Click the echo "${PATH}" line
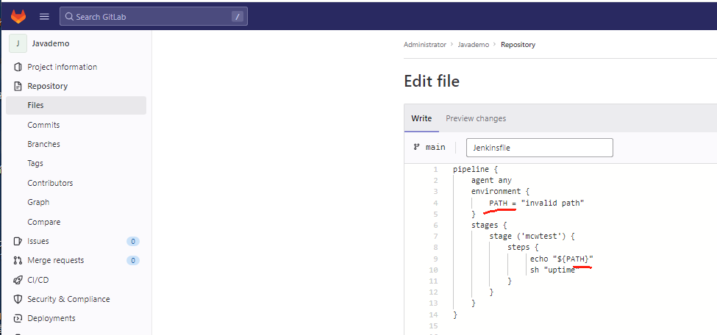Screen dimensions: 717x335 click(562, 259)
